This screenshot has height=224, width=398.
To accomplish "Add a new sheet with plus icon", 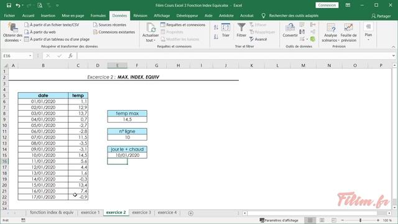I will pyautogui.click(x=191, y=213).
